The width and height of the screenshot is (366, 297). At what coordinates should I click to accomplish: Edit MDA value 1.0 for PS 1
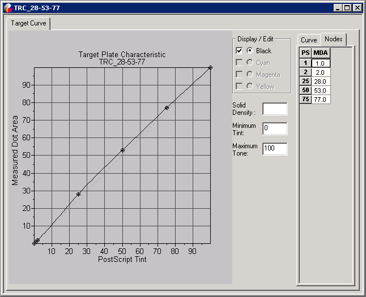[x=321, y=63]
